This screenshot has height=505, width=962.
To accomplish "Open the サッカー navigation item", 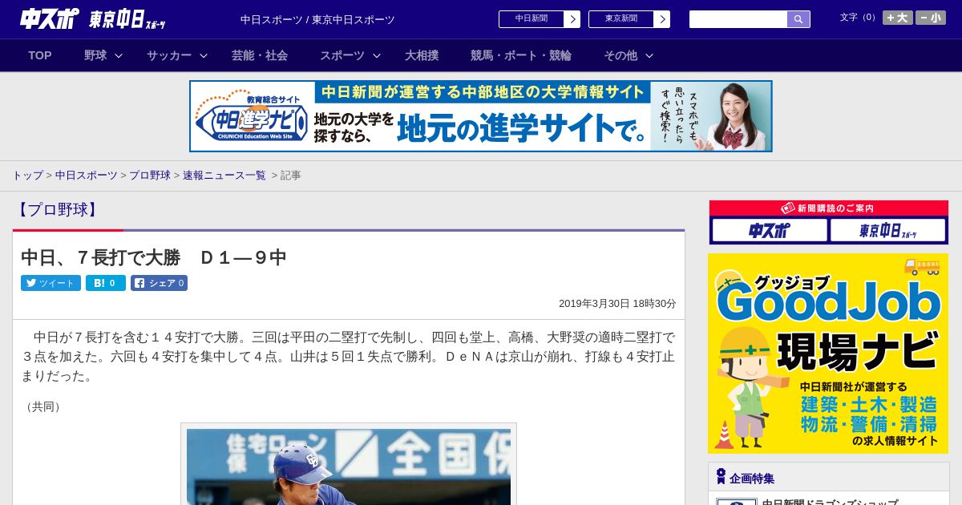I will pos(169,55).
